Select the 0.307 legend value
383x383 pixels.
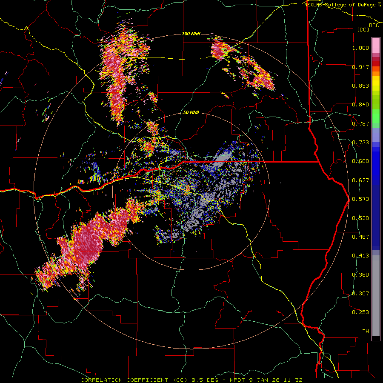pyautogui.click(x=360, y=294)
